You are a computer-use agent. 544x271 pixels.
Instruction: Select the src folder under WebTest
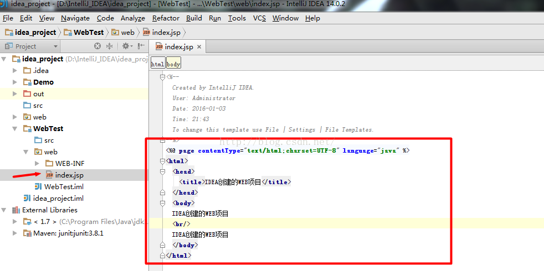click(44, 140)
